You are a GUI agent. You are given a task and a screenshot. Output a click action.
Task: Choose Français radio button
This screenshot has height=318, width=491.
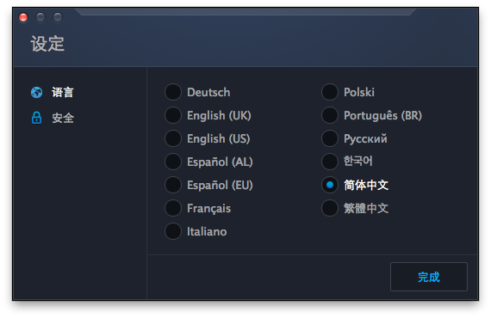[x=173, y=208]
